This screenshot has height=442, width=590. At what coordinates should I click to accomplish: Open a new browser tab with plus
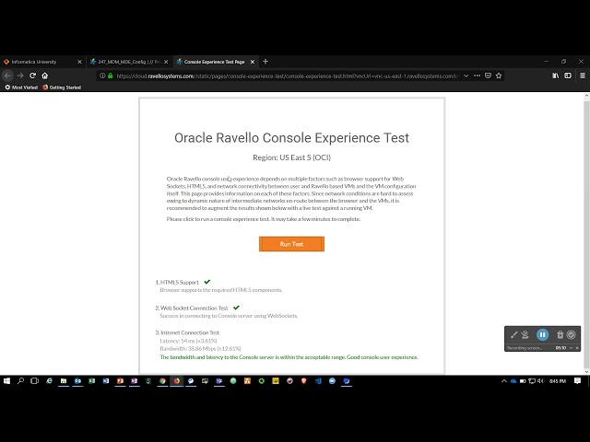pyautogui.click(x=265, y=62)
